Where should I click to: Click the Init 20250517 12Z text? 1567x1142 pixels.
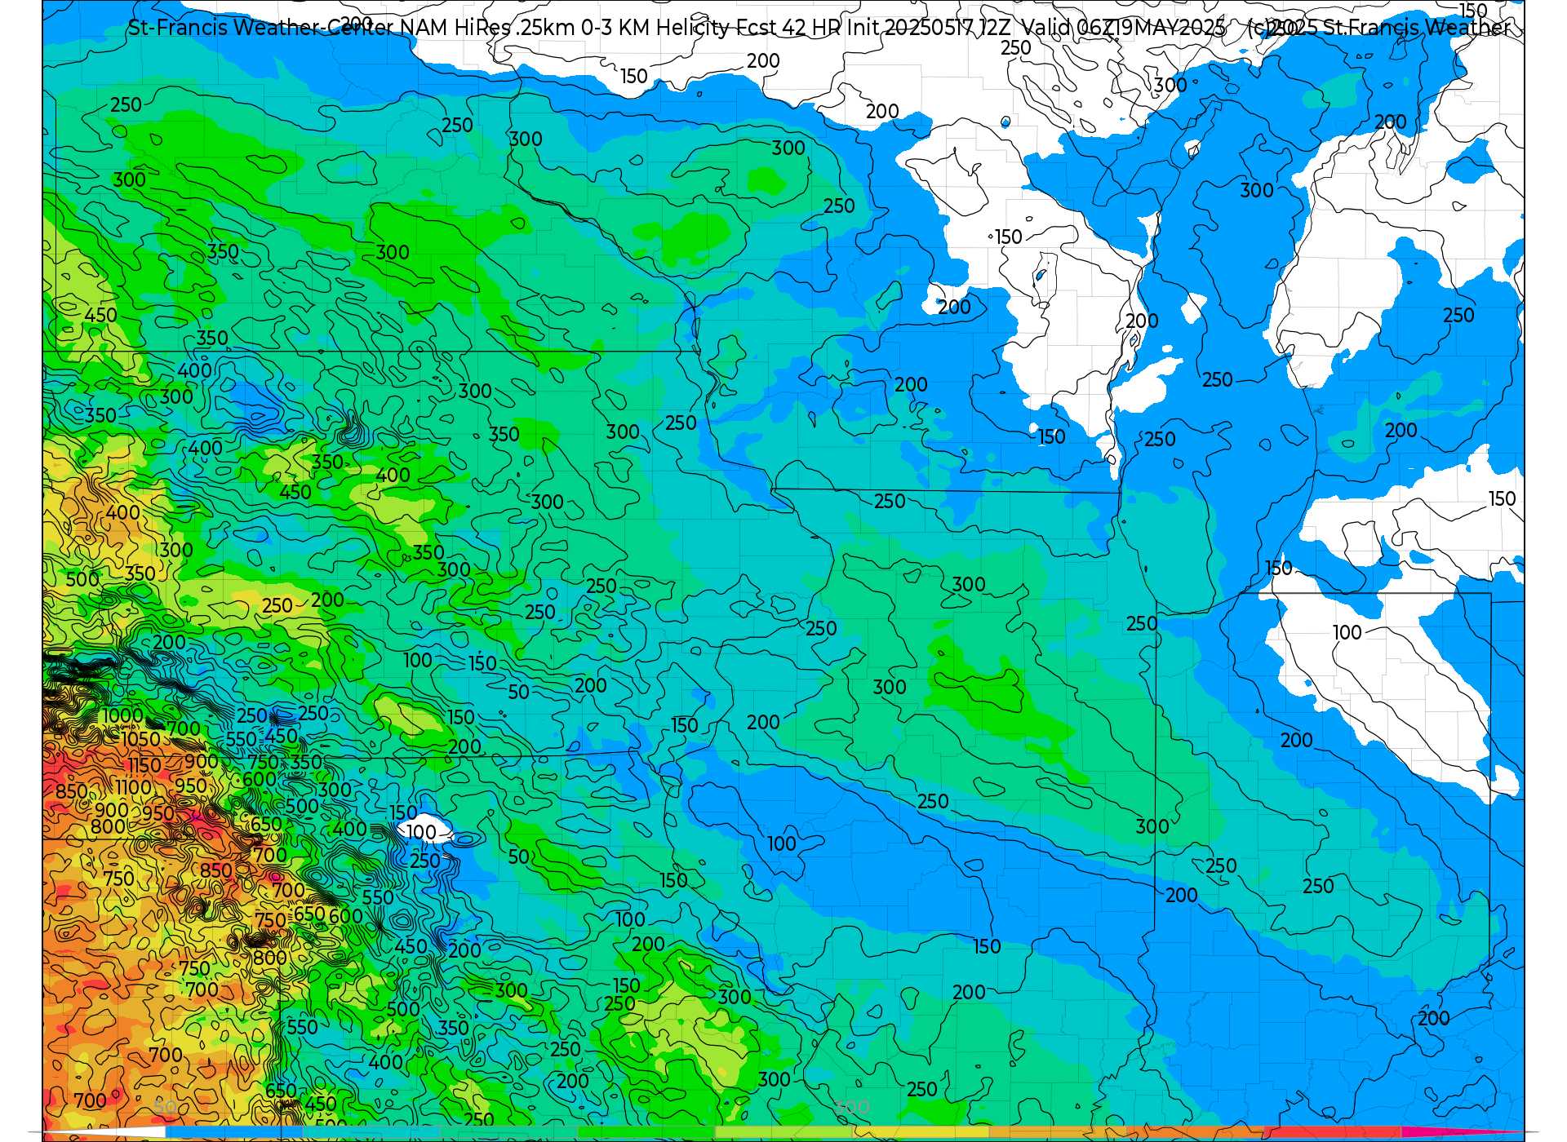(929, 28)
